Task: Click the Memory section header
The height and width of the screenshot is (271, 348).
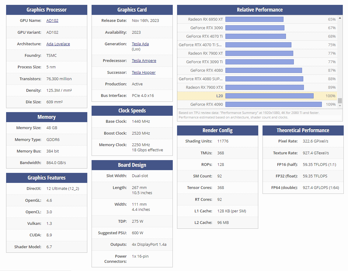Action: pyautogui.click(x=47, y=117)
